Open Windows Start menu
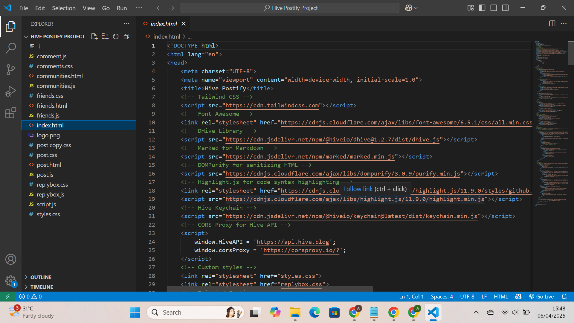This screenshot has width=574, height=323. [x=135, y=313]
